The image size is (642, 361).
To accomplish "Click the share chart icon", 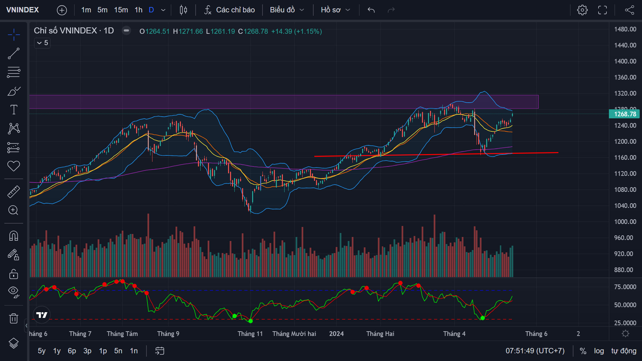I will coord(630,10).
